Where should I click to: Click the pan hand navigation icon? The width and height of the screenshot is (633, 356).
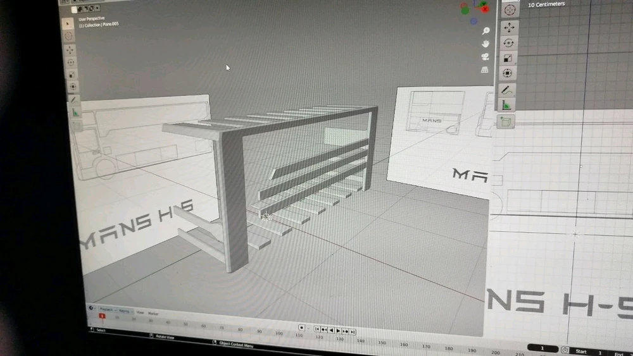coord(486,44)
